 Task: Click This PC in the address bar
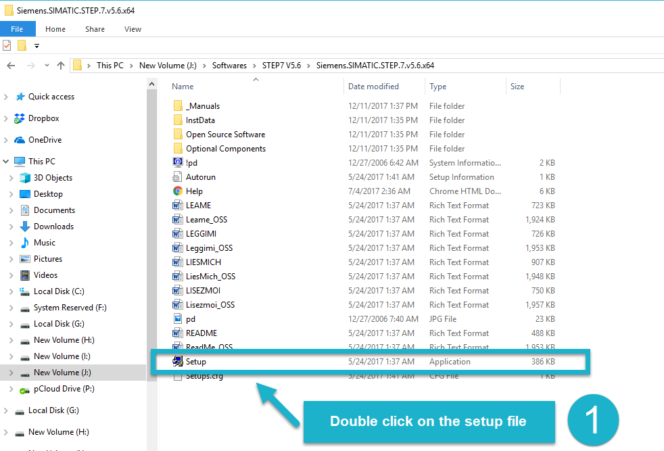(x=110, y=66)
